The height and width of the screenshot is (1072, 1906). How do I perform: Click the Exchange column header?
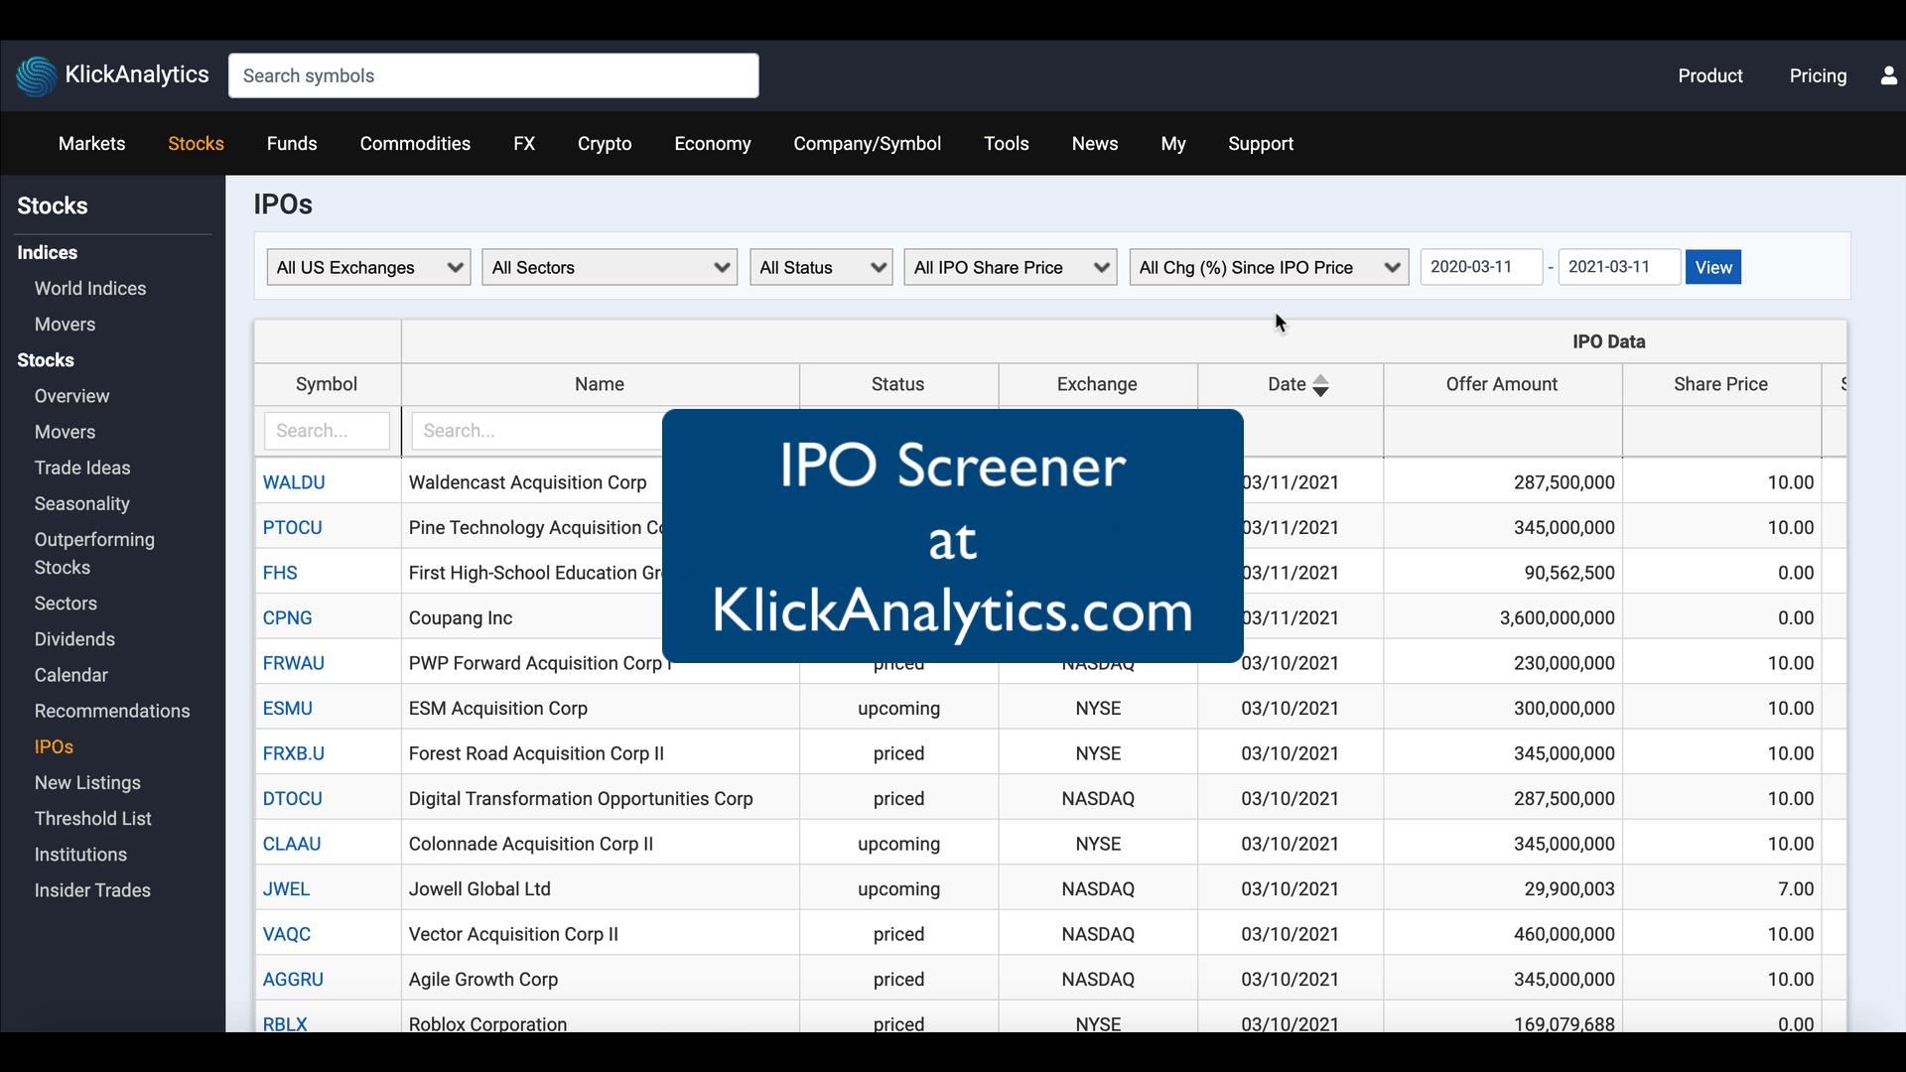point(1097,384)
